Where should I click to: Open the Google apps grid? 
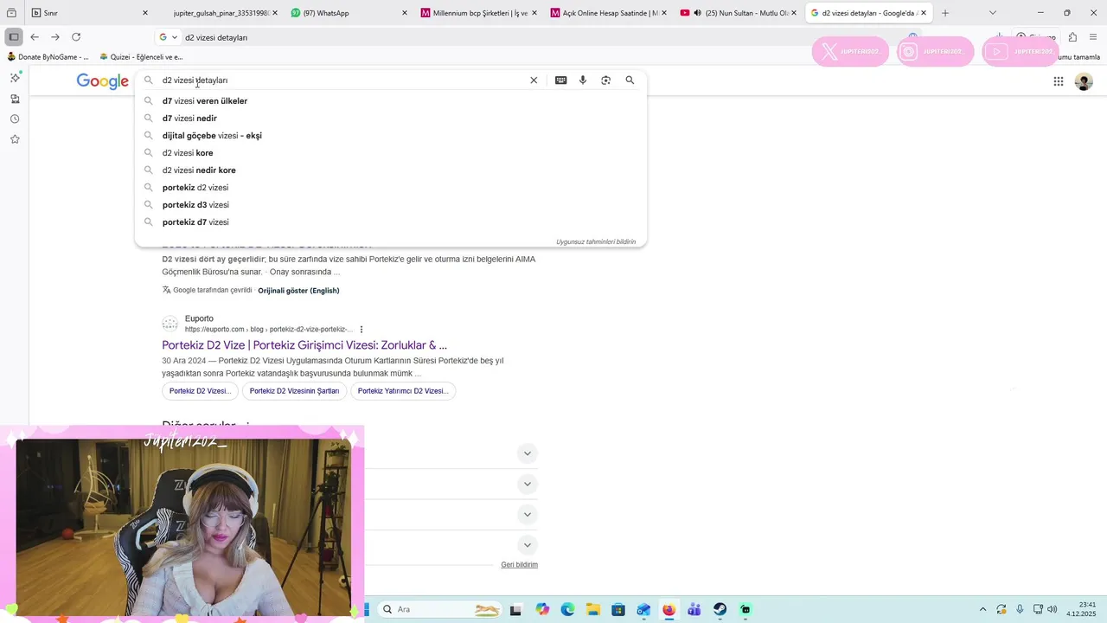tap(1058, 81)
